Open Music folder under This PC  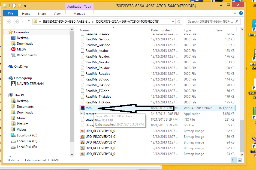point(21,118)
